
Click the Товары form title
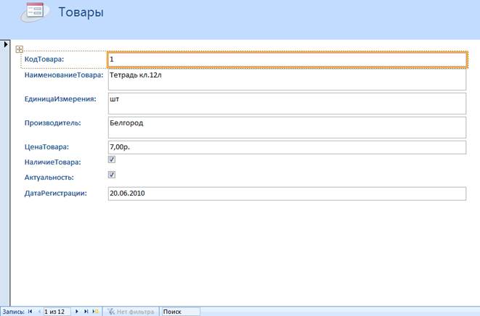point(81,12)
